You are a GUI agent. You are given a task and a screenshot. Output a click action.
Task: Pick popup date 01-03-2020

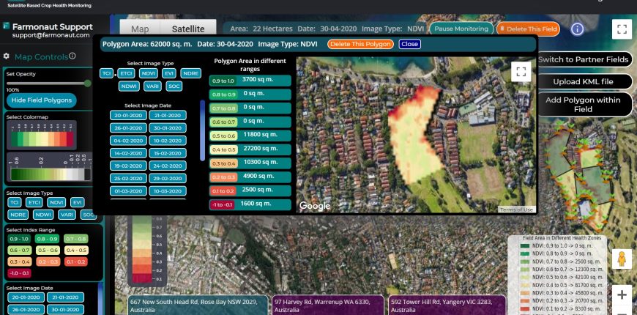point(128,191)
